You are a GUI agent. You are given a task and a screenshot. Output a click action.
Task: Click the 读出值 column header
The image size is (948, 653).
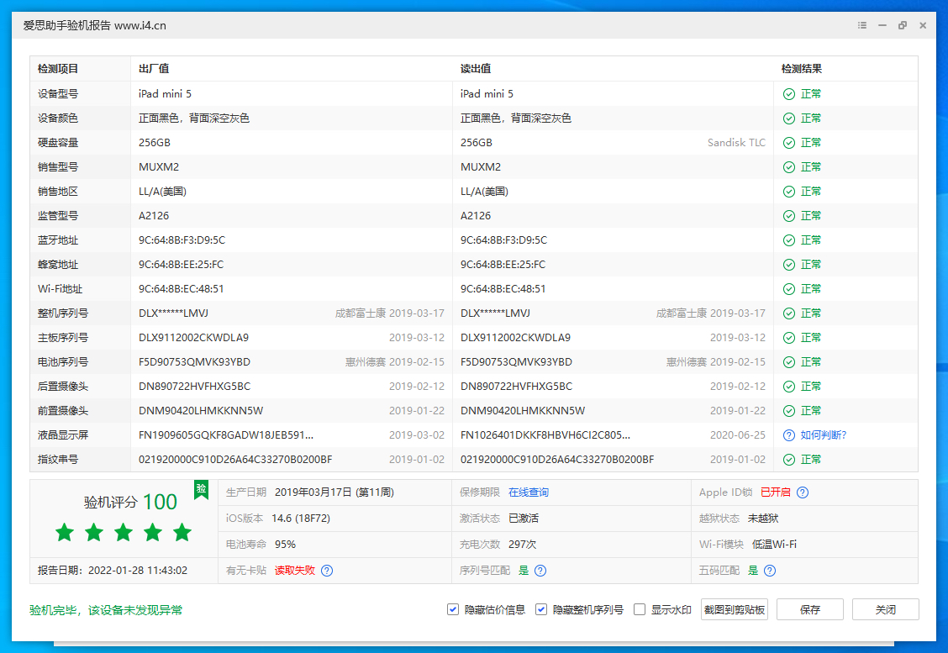476,69
